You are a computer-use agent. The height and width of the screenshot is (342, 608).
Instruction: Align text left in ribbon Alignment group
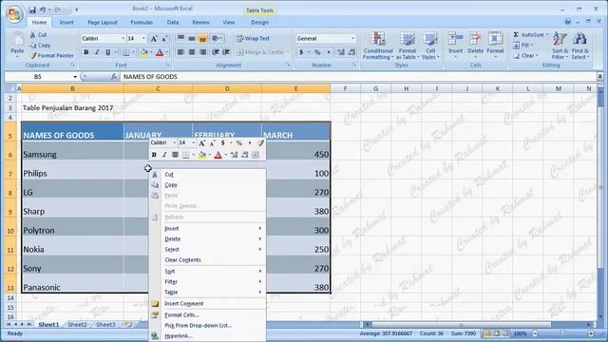pos(180,52)
